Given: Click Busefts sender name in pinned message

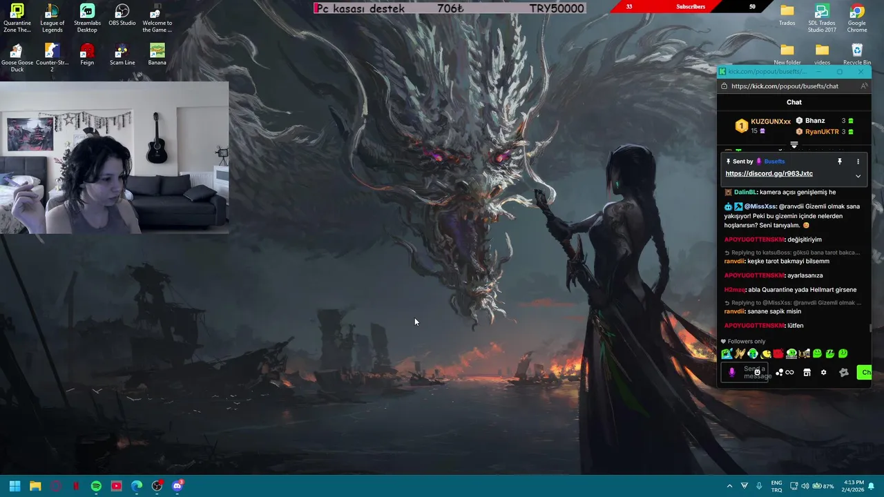Looking at the screenshot, I should 774,162.
